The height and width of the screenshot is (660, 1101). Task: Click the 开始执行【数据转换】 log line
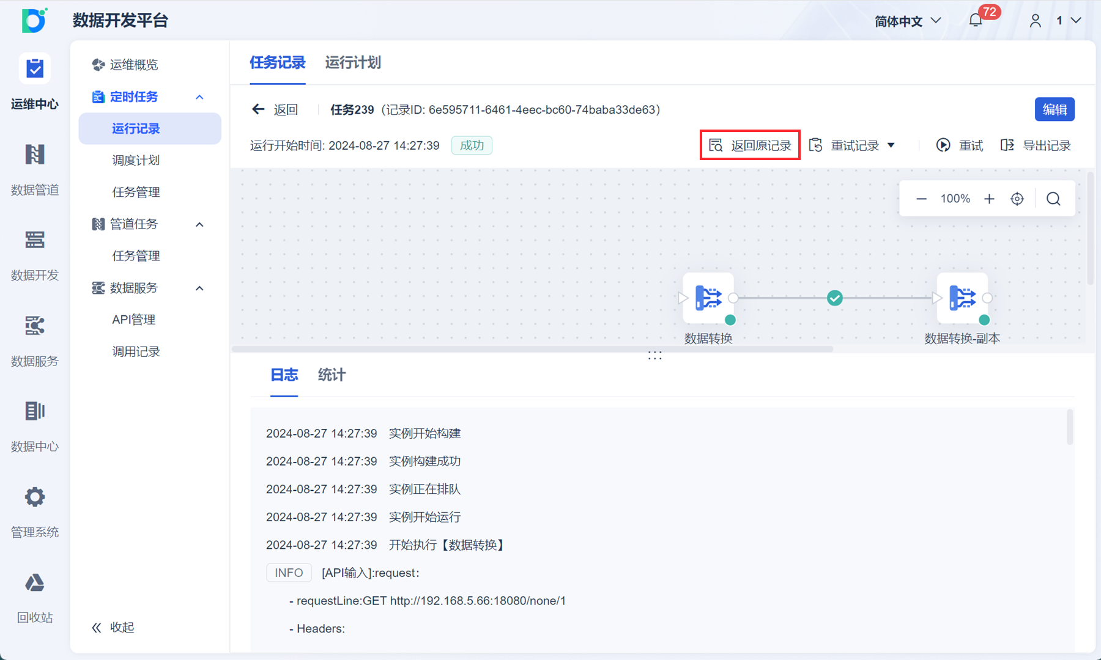[386, 545]
